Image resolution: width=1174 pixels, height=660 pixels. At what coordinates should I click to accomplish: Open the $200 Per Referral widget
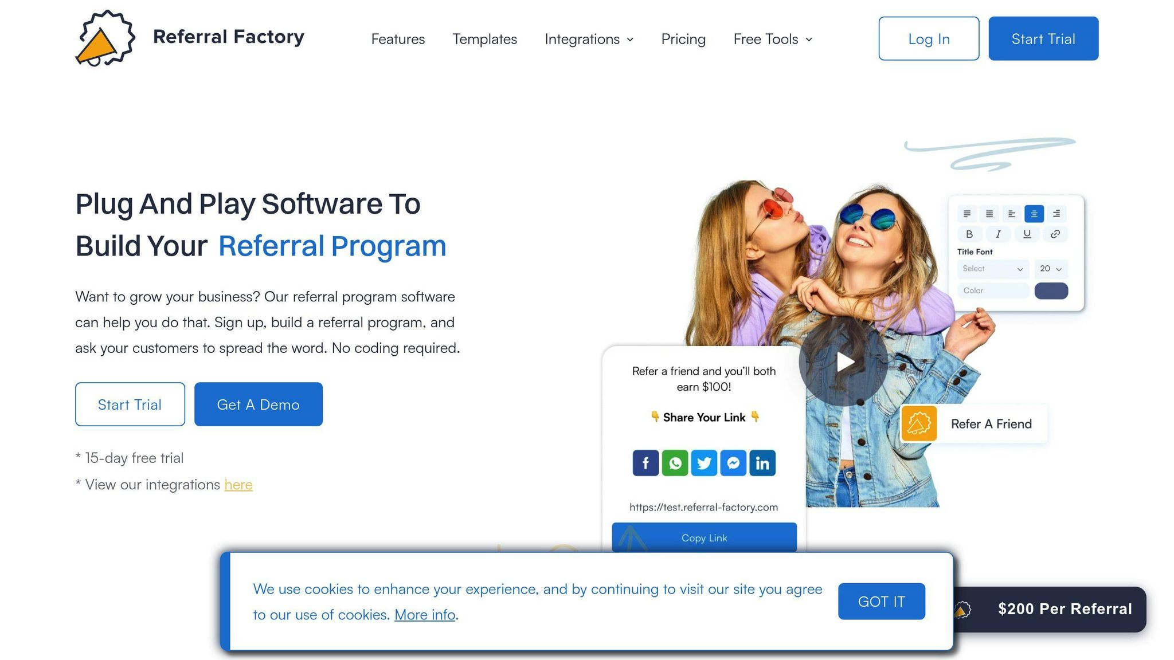[1050, 610]
